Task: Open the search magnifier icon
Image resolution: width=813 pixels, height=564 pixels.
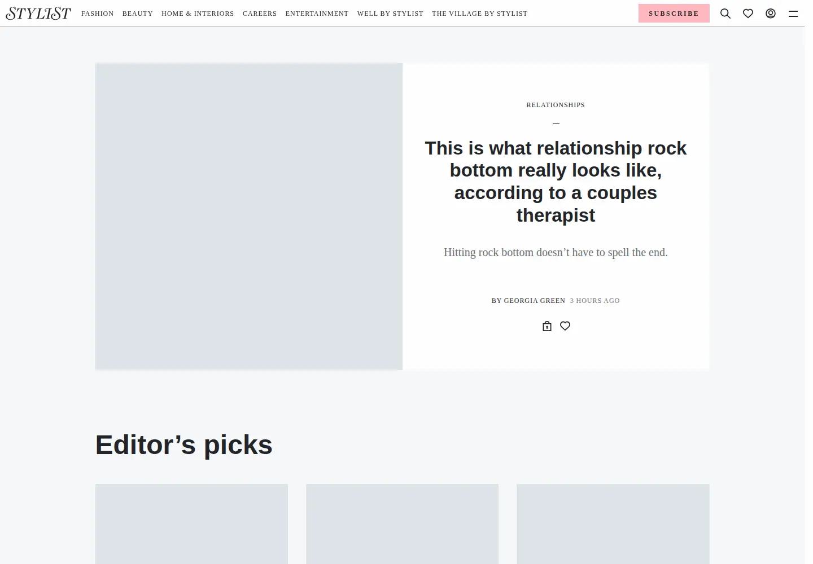Action: pos(725,14)
